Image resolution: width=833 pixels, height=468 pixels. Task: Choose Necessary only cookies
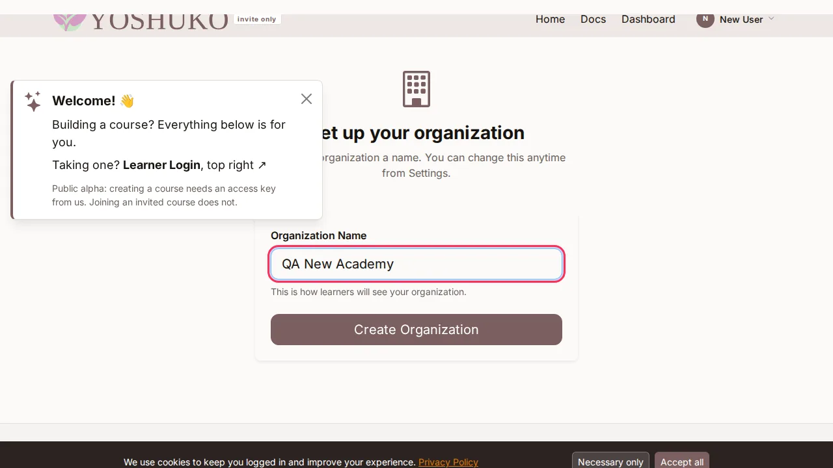[x=610, y=461]
